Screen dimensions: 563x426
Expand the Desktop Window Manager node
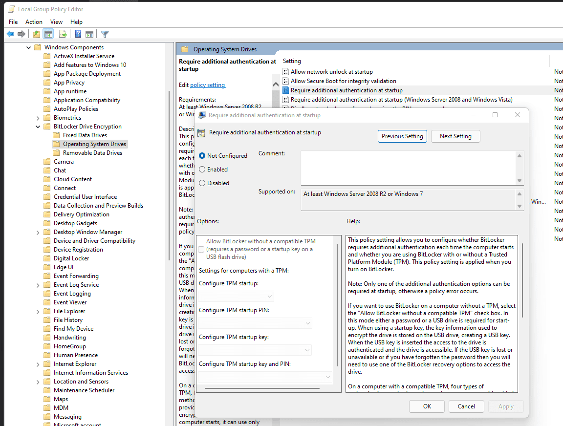pos(38,233)
